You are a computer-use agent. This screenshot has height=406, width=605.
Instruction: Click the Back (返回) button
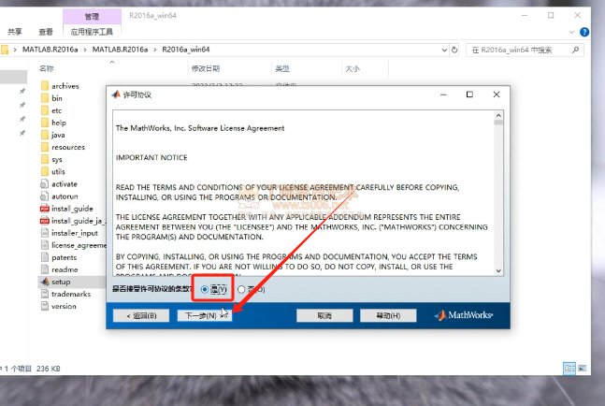[141, 315]
